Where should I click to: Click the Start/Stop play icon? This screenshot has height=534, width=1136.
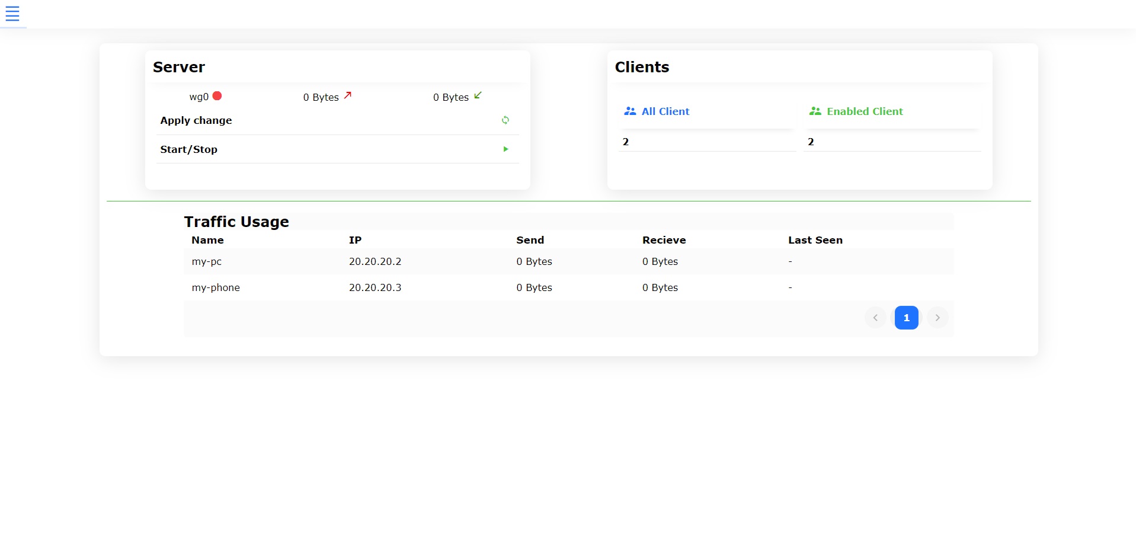point(505,149)
